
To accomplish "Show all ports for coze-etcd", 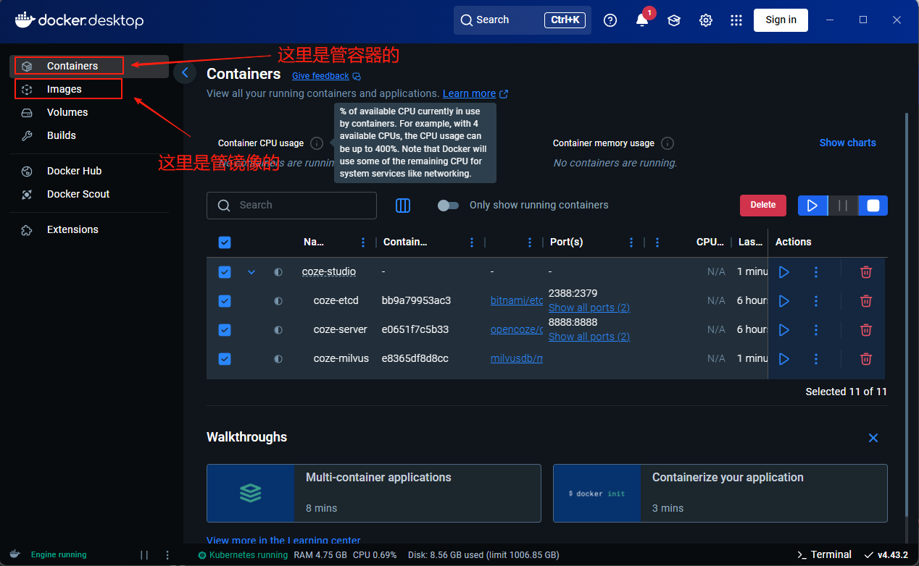I will [589, 308].
